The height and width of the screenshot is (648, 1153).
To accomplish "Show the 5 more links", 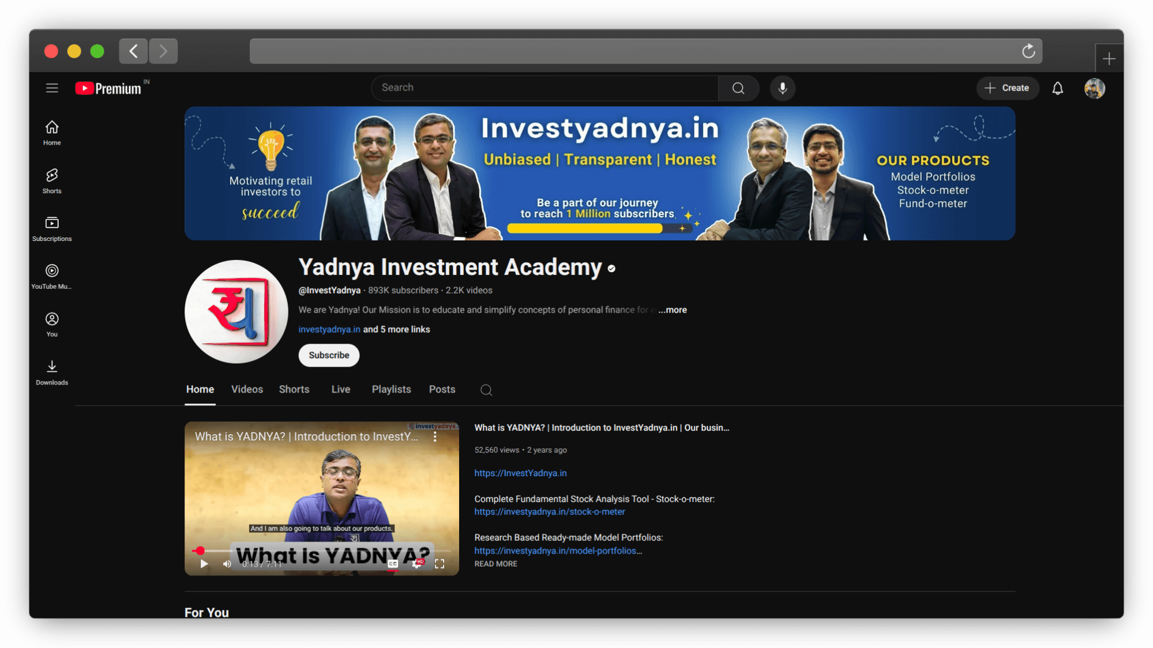I will pos(396,330).
